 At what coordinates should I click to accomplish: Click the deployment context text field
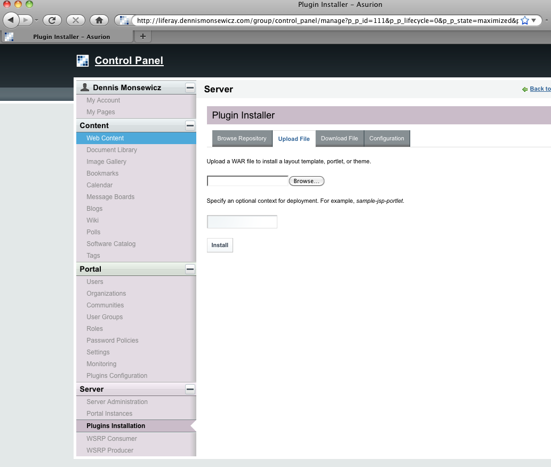pyautogui.click(x=242, y=222)
